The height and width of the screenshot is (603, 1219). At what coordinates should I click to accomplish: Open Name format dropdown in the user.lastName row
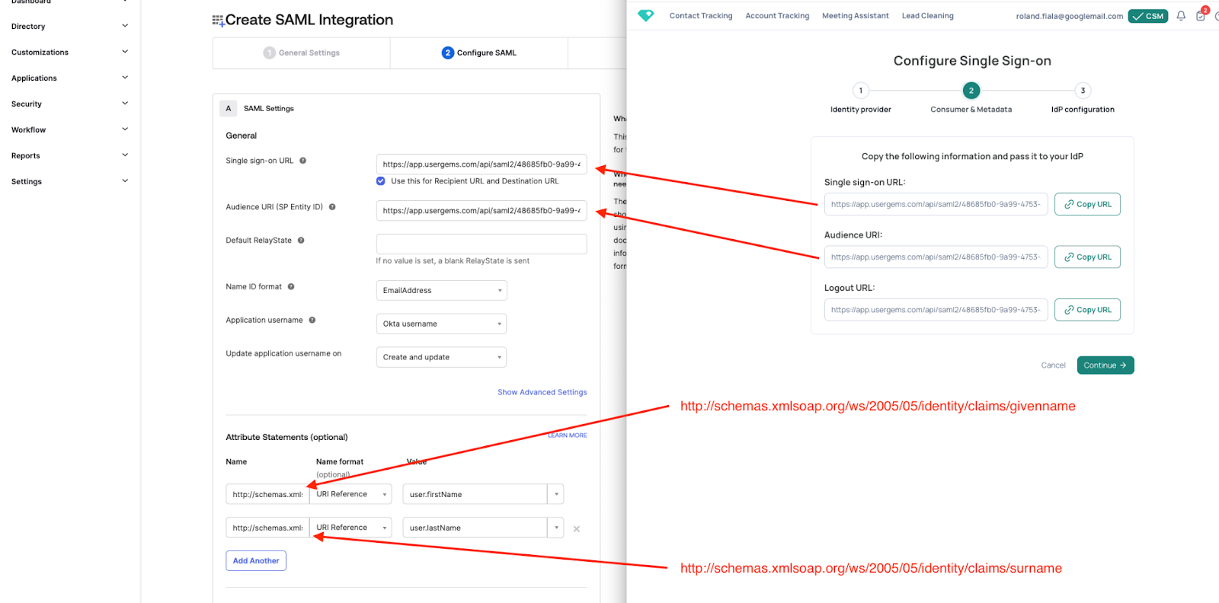(351, 528)
